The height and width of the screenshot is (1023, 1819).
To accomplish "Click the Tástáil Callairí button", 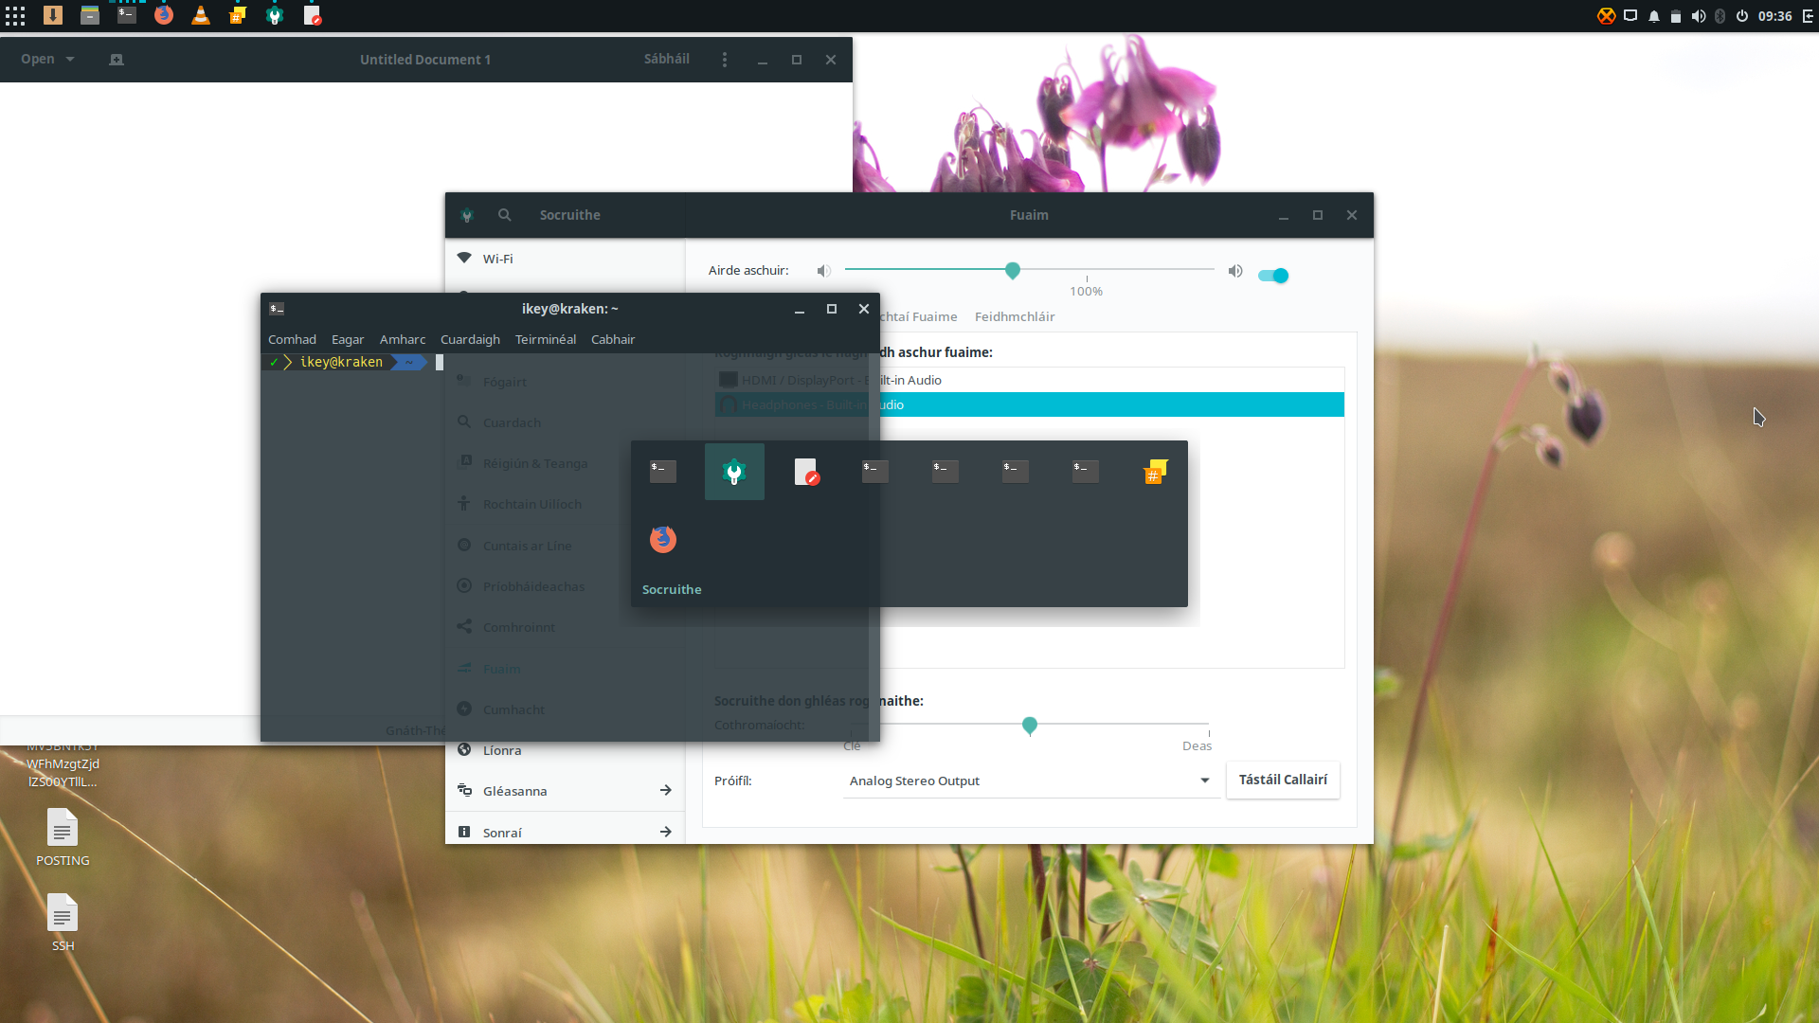I will tap(1283, 780).
